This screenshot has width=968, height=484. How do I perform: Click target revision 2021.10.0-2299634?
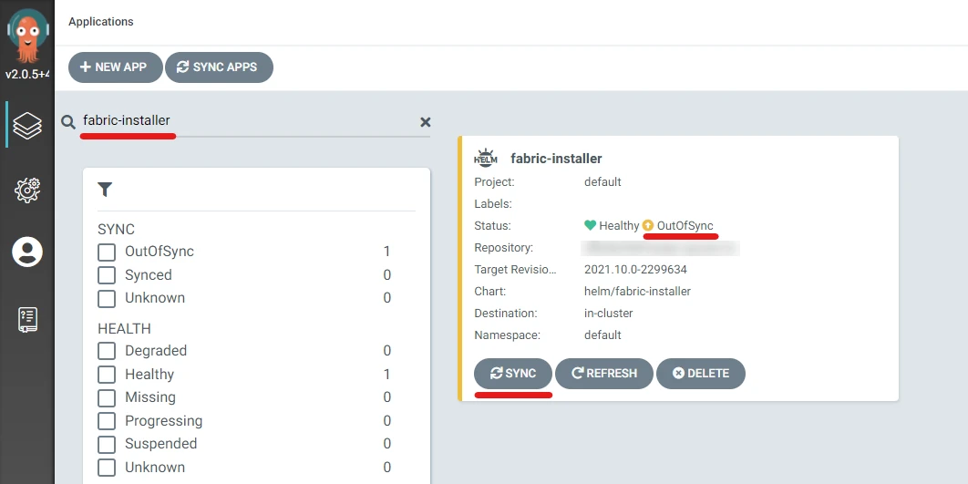pos(635,270)
